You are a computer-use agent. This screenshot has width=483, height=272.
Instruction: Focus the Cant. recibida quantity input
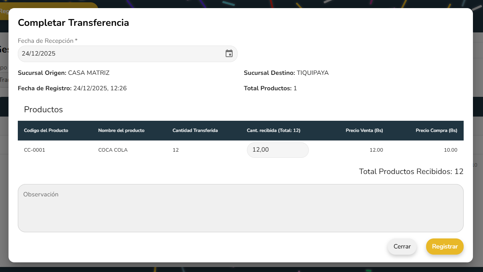tap(277, 150)
